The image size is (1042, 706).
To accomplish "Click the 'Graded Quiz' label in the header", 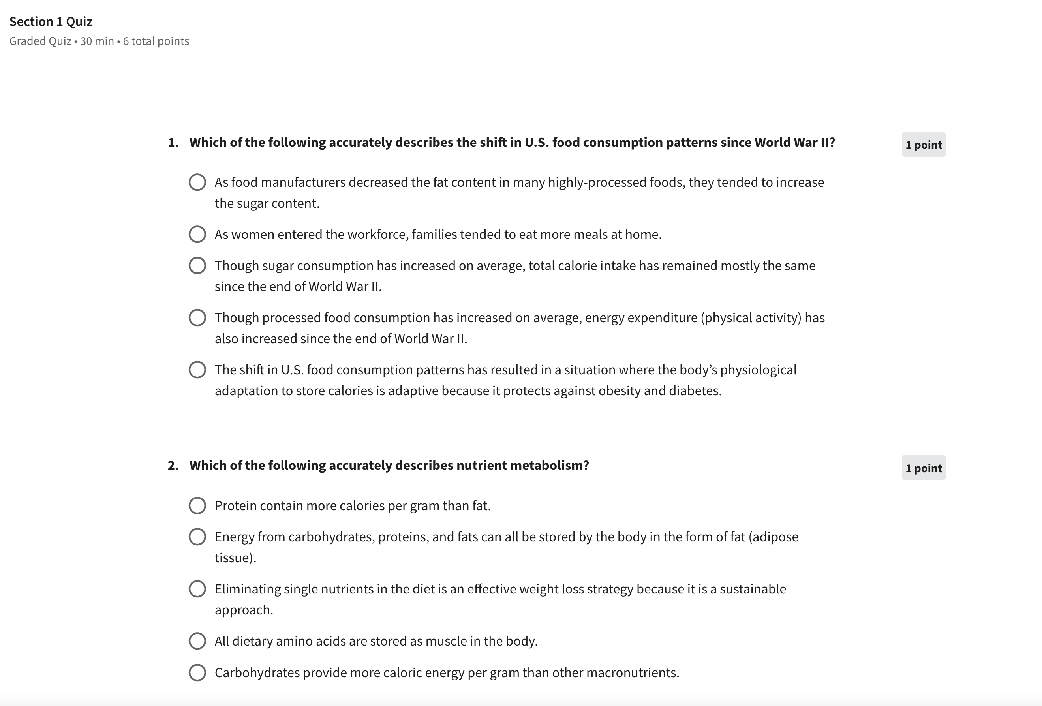I will coord(40,41).
